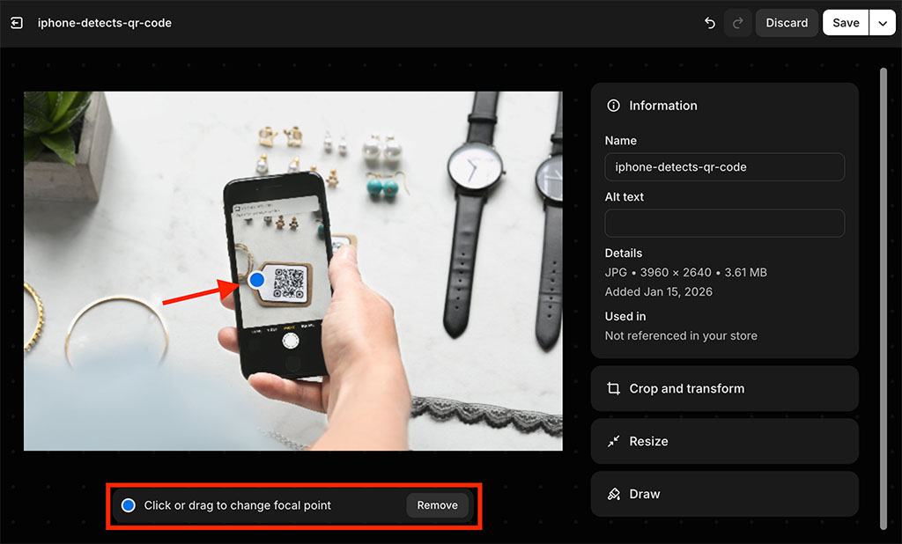
Task: Click the redo arrow icon
Action: pos(738,23)
